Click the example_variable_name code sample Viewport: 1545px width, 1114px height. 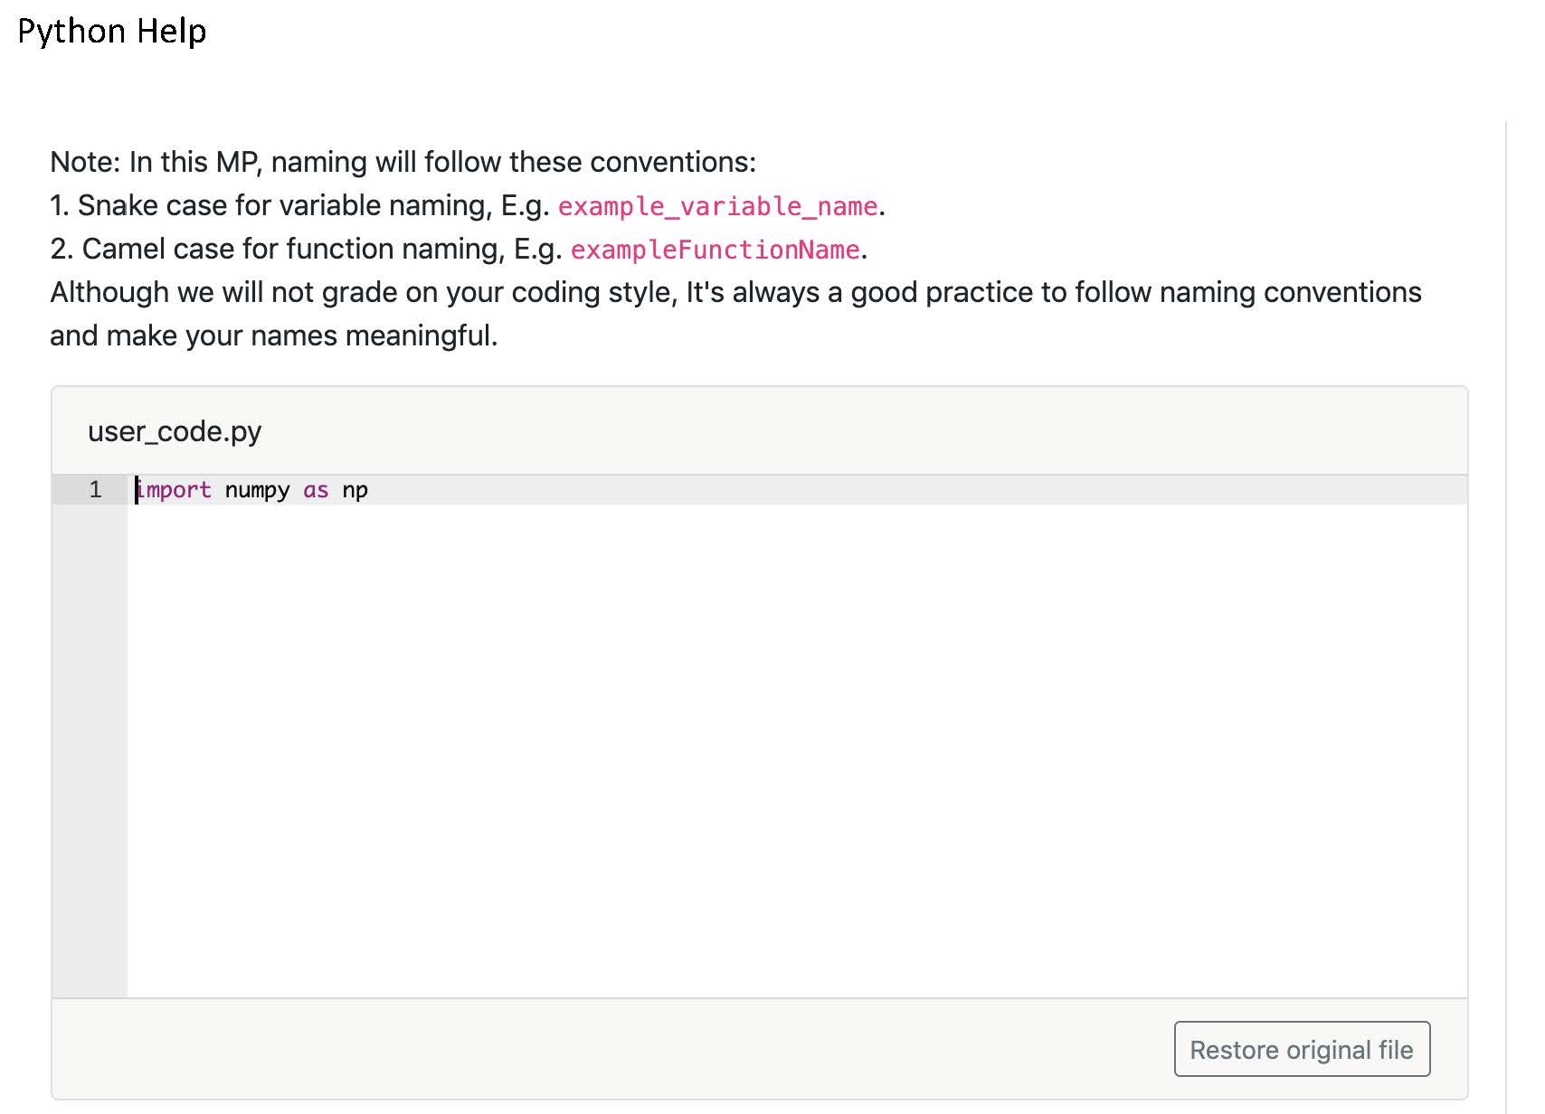pyautogui.click(x=717, y=206)
